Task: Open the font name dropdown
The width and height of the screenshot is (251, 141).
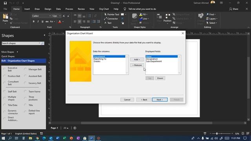Action: click(50, 16)
